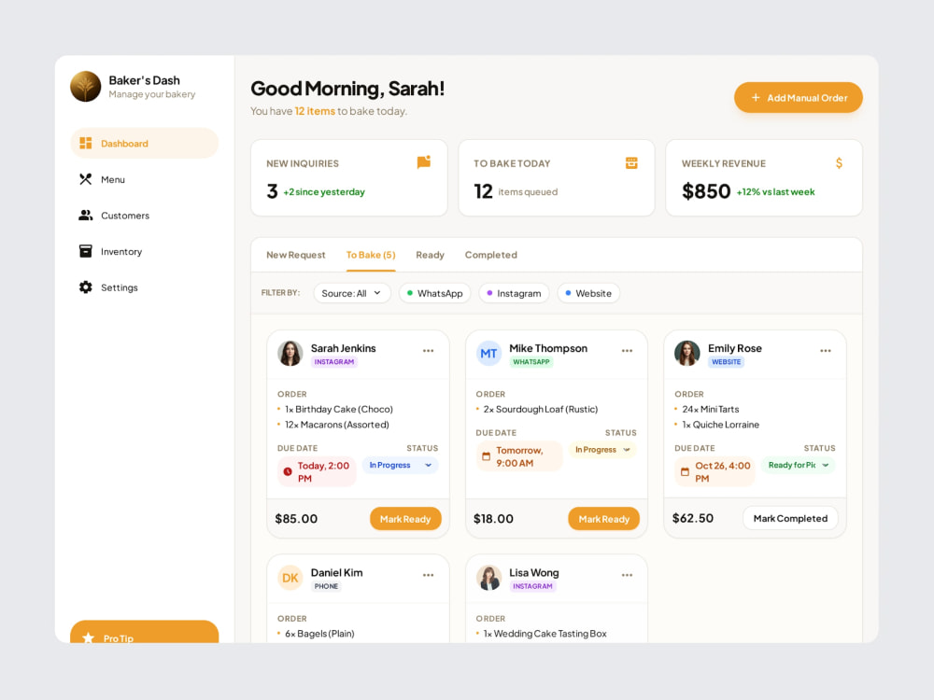The height and width of the screenshot is (700, 934).
Task: Click the "12 items" highlighted link
Action: (x=315, y=111)
